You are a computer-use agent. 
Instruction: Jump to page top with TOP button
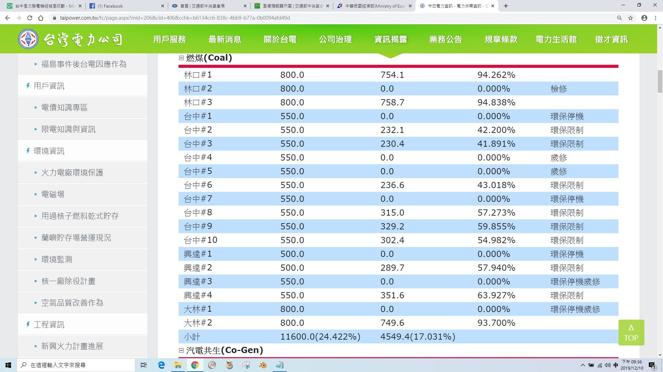point(631,332)
